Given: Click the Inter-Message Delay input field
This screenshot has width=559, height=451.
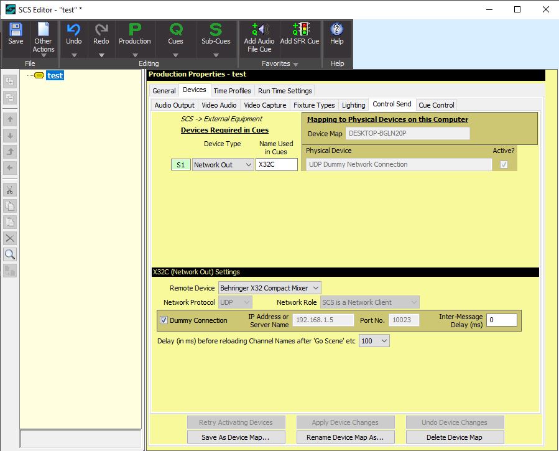Looking at the screenshot, I should (501, 320).
